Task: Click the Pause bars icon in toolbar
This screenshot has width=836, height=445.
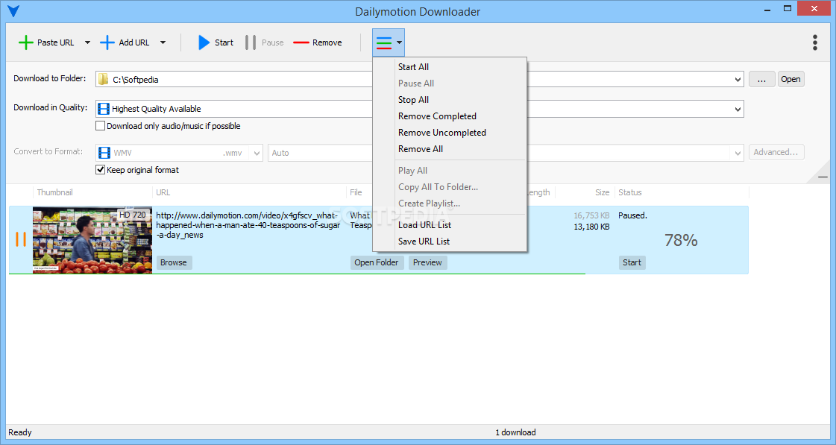Action: point(251,42)
